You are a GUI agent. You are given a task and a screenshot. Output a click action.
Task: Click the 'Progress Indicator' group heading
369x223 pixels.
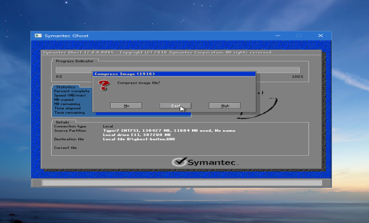[75, 61]
